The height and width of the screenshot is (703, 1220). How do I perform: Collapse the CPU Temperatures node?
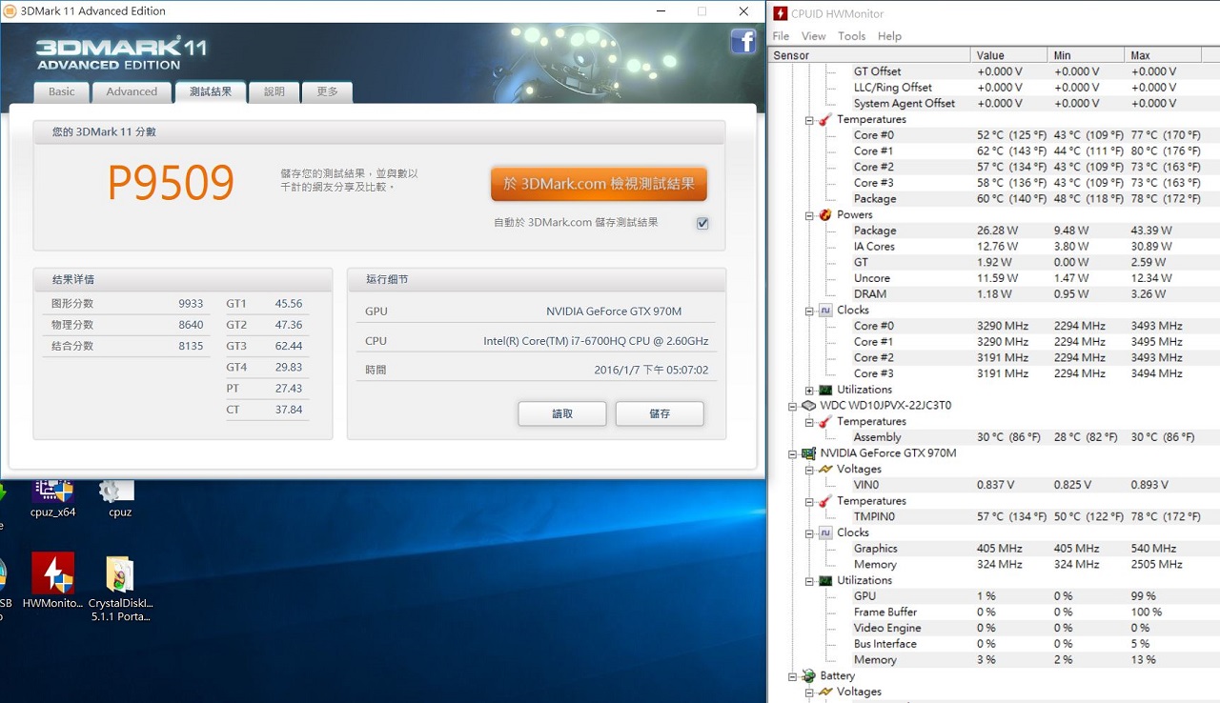click(x=809, y=120)
